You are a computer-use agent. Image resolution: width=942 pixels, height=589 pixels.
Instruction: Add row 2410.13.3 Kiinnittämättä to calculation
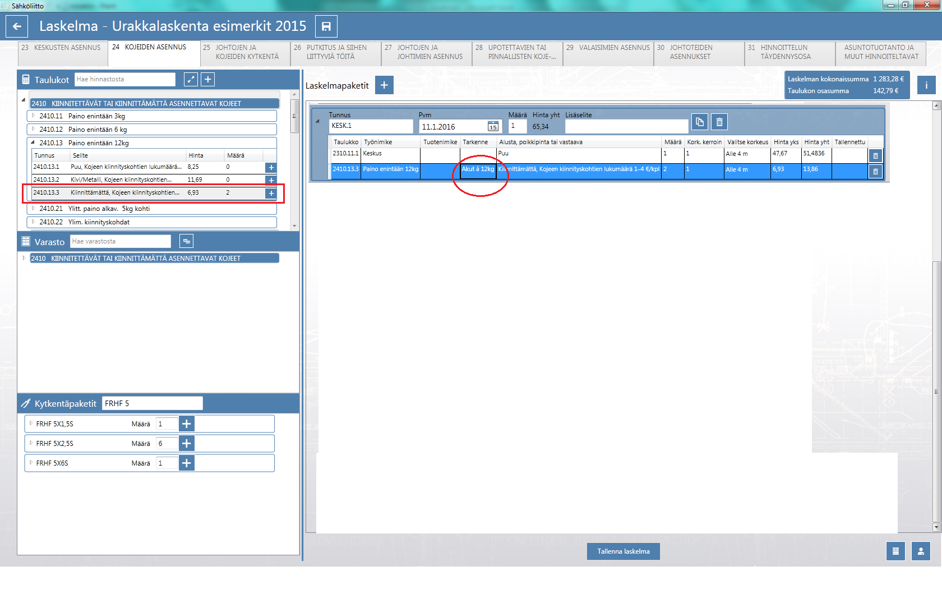(x=271, y=193)
